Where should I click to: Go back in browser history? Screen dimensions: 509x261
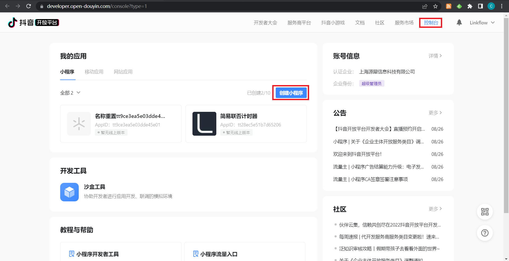(7, 6)
